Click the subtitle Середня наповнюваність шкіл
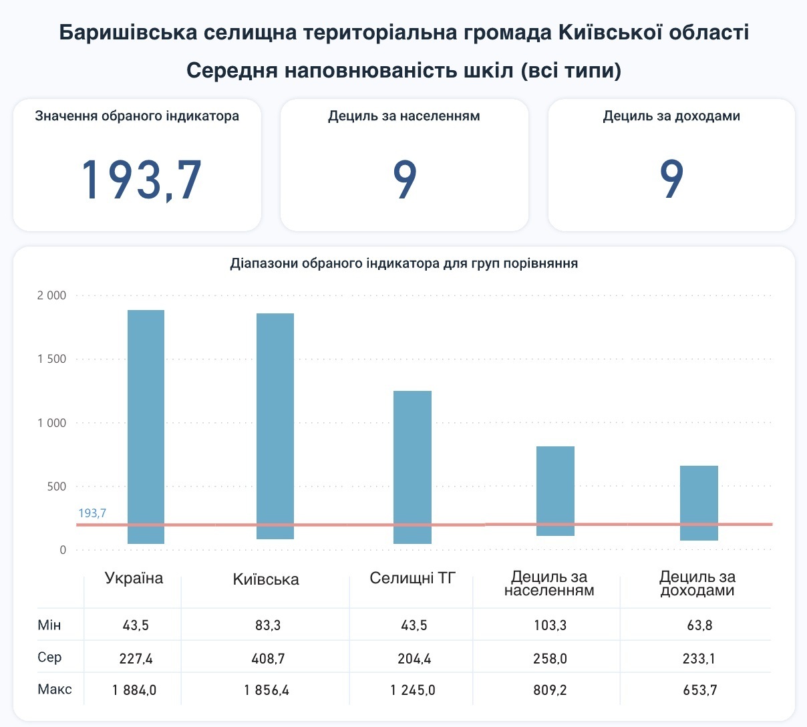The height and width of the screenshot is (727, 807). tap(403, 69)
